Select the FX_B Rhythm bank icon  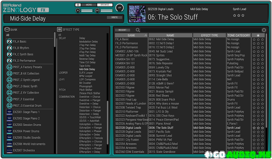[x=10, y=48]
